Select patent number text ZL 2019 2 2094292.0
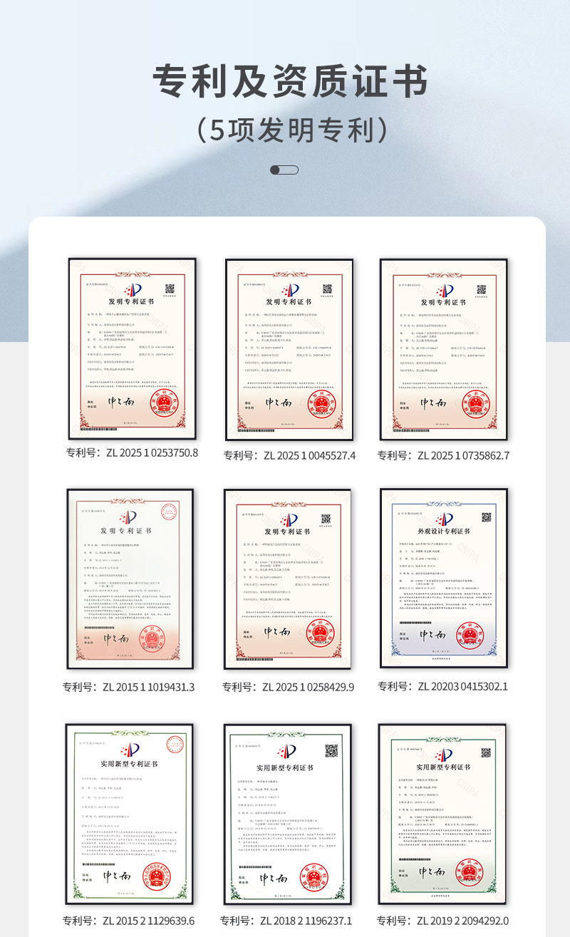The width and height of the screenshot is (570, 937). [x=442, y=921]
